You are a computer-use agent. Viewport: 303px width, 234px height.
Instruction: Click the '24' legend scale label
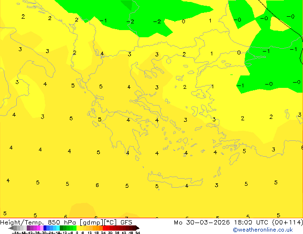pyautogui.click(x=103, y=233)
